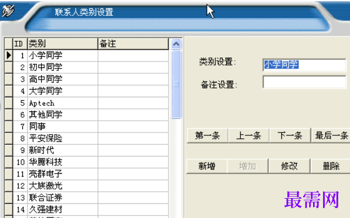Click the greyed-out 增加 button
This screenshot has height=218, width=350.
tap(248, 166)
